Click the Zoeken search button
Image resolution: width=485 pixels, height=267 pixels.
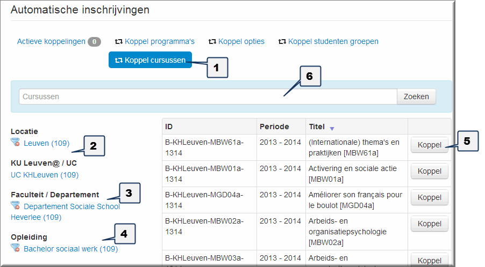(416, 97)
